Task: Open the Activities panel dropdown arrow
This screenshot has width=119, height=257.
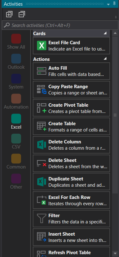Action: (108, 4)
